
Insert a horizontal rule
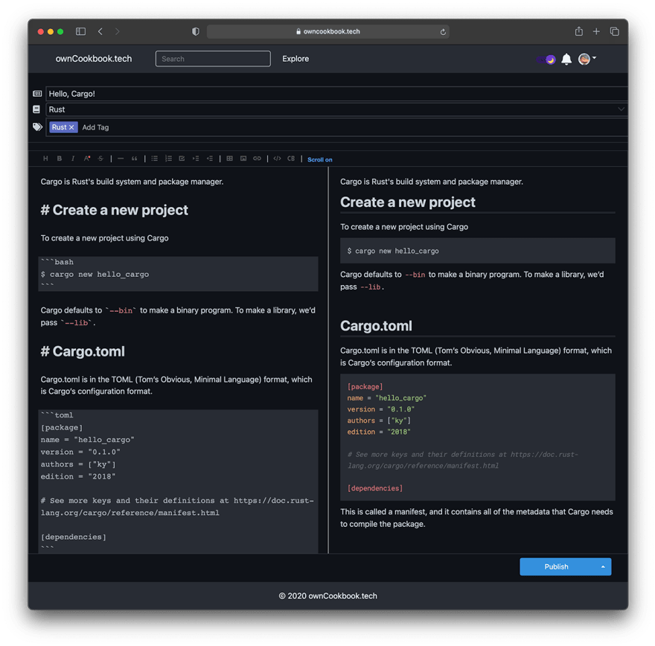coord(121,159)
